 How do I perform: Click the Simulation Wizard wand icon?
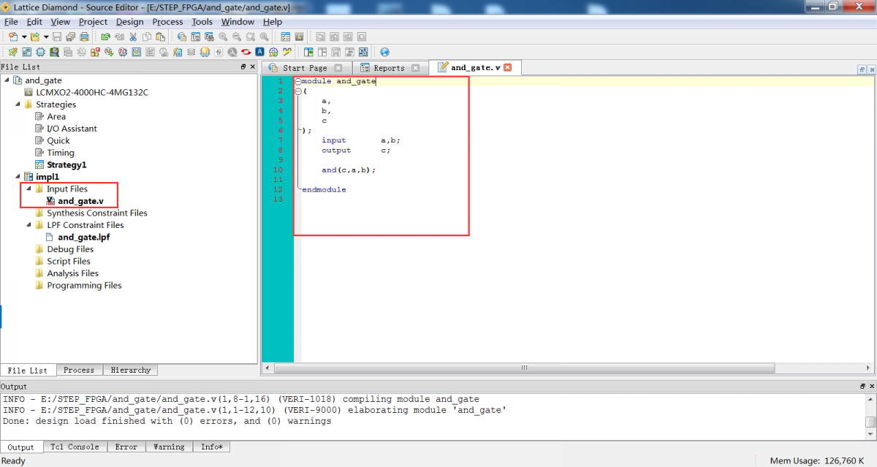pyautogui.click(x=287, y=52)
